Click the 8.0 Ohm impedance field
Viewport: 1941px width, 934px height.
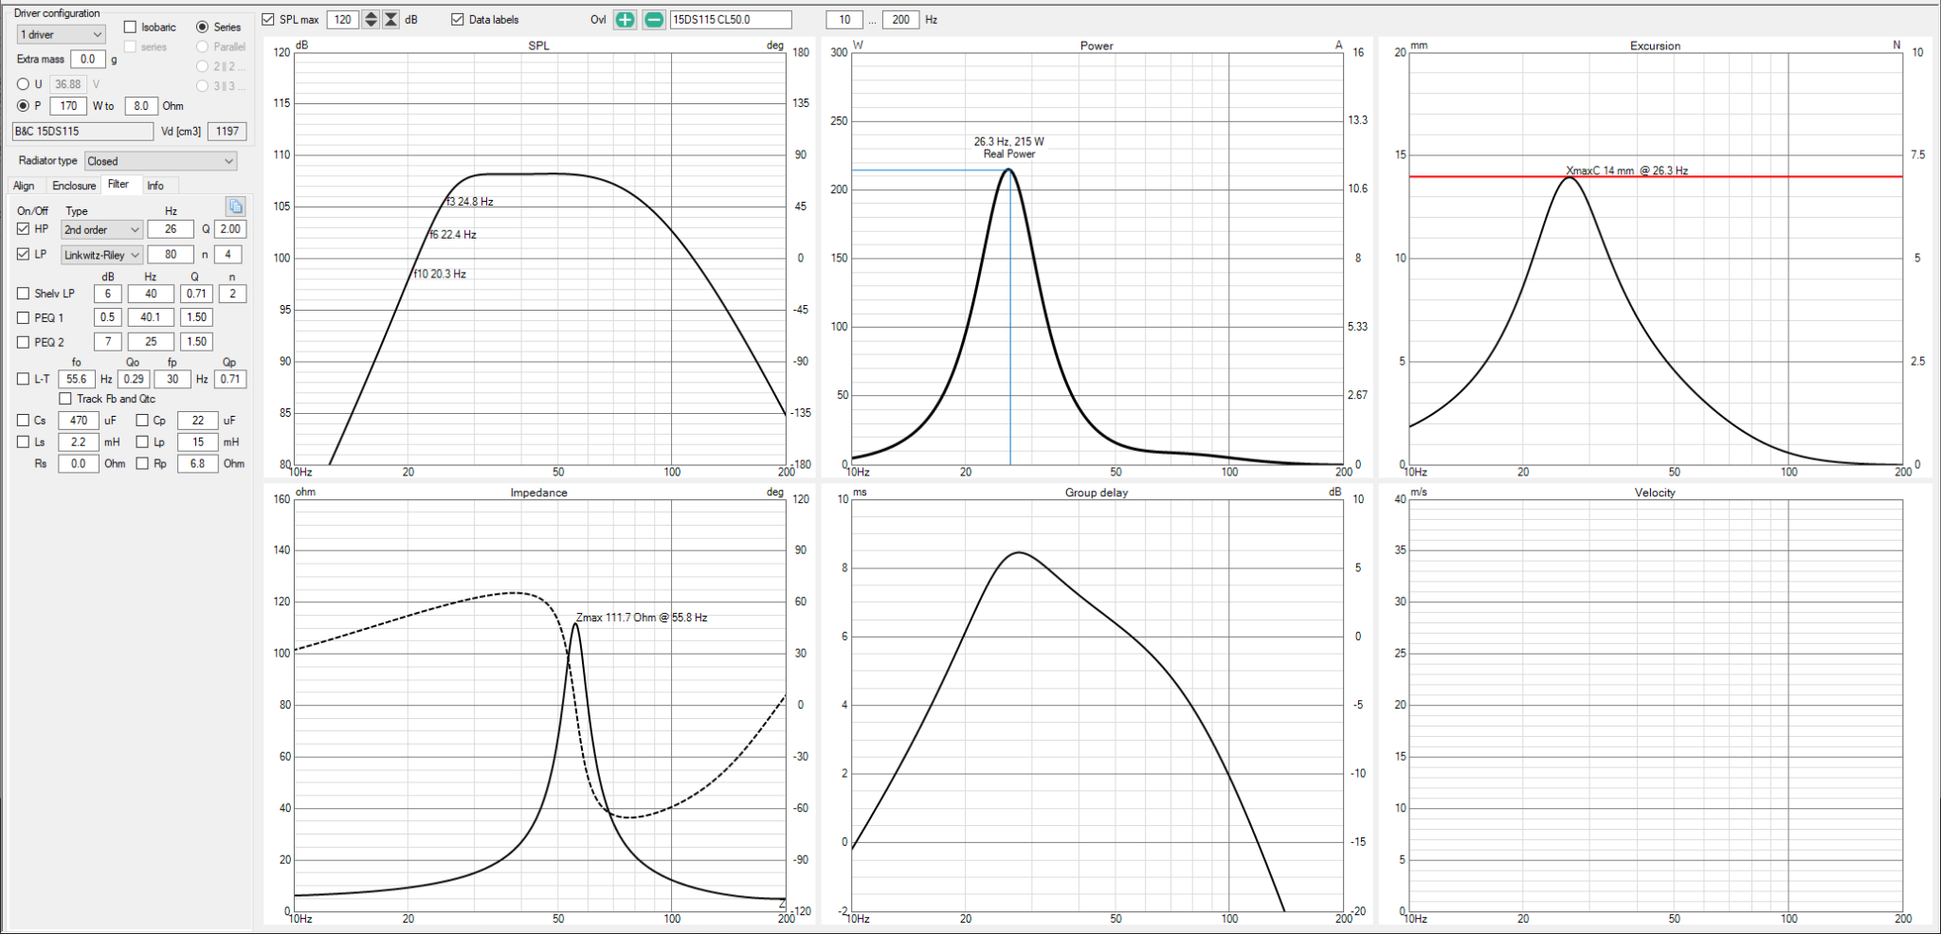coord(141,106)
